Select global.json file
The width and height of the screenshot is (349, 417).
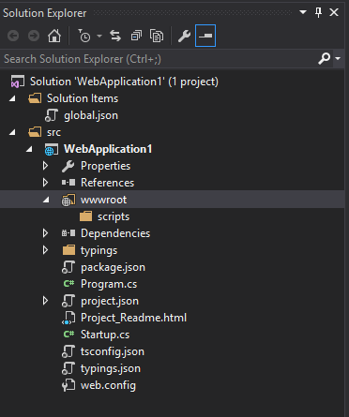(91, 115)
